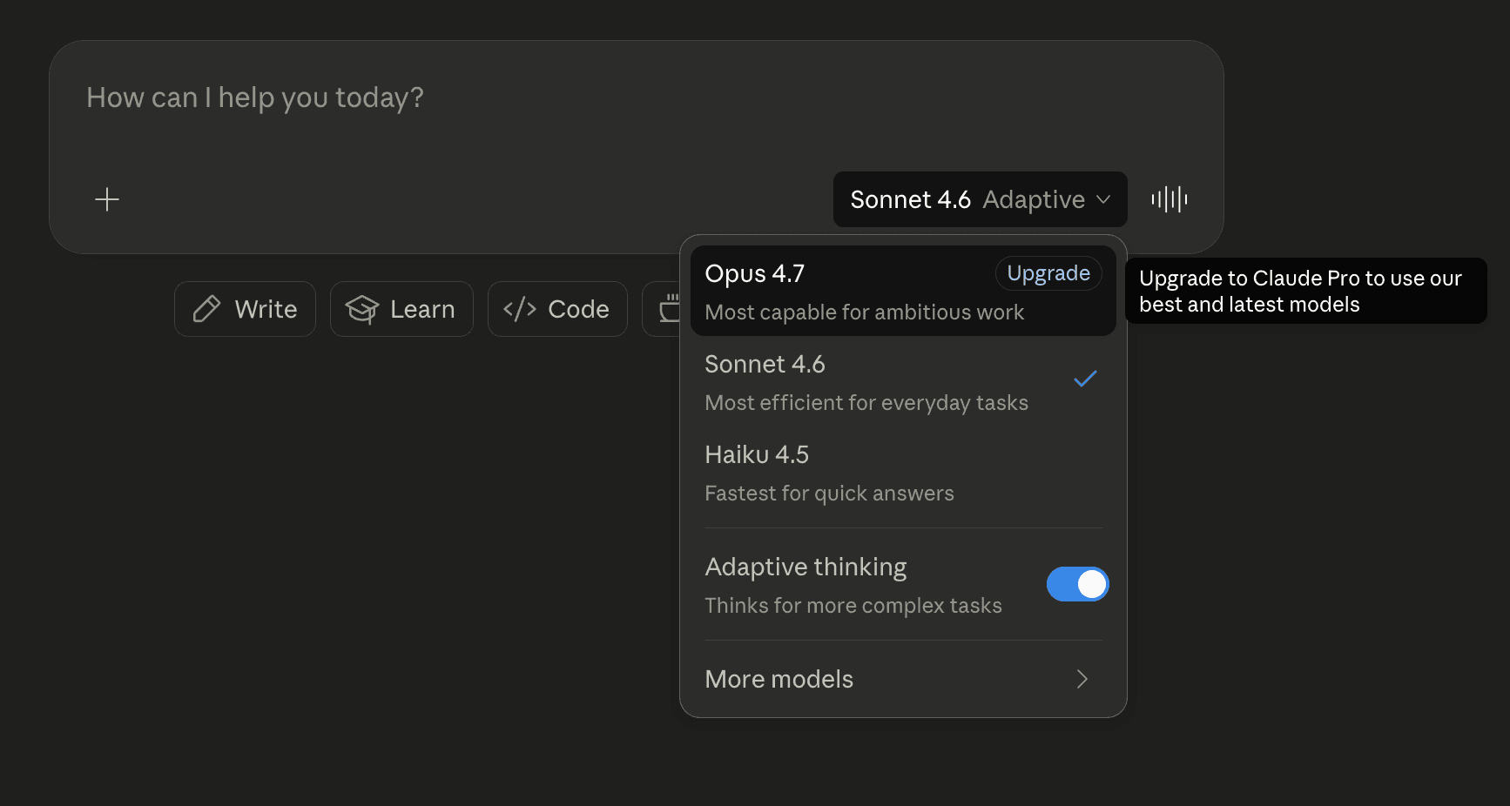
Task: Click the graduation cap icon on Learn
Action: (361, 309)
